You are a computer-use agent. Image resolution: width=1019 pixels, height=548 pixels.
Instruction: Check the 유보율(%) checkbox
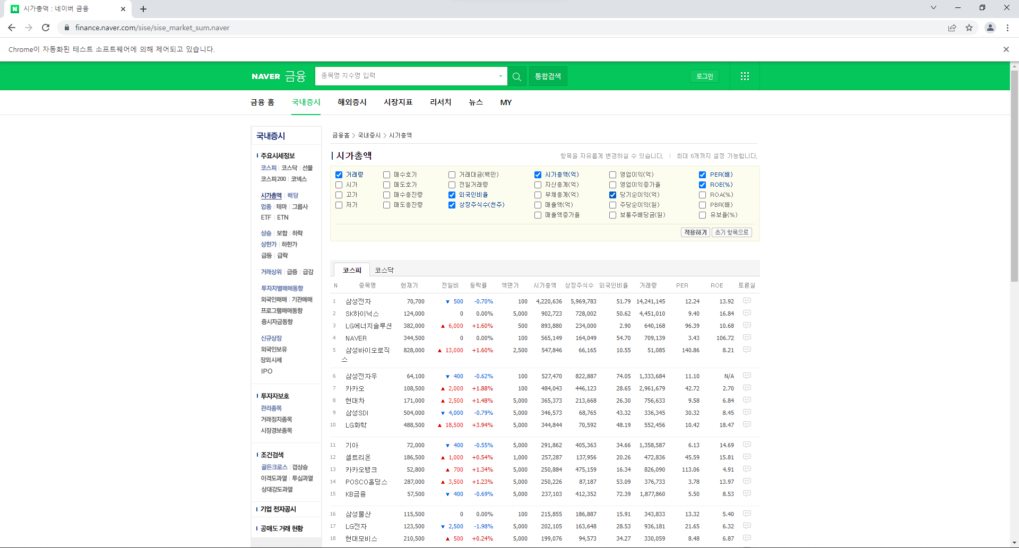702,215
